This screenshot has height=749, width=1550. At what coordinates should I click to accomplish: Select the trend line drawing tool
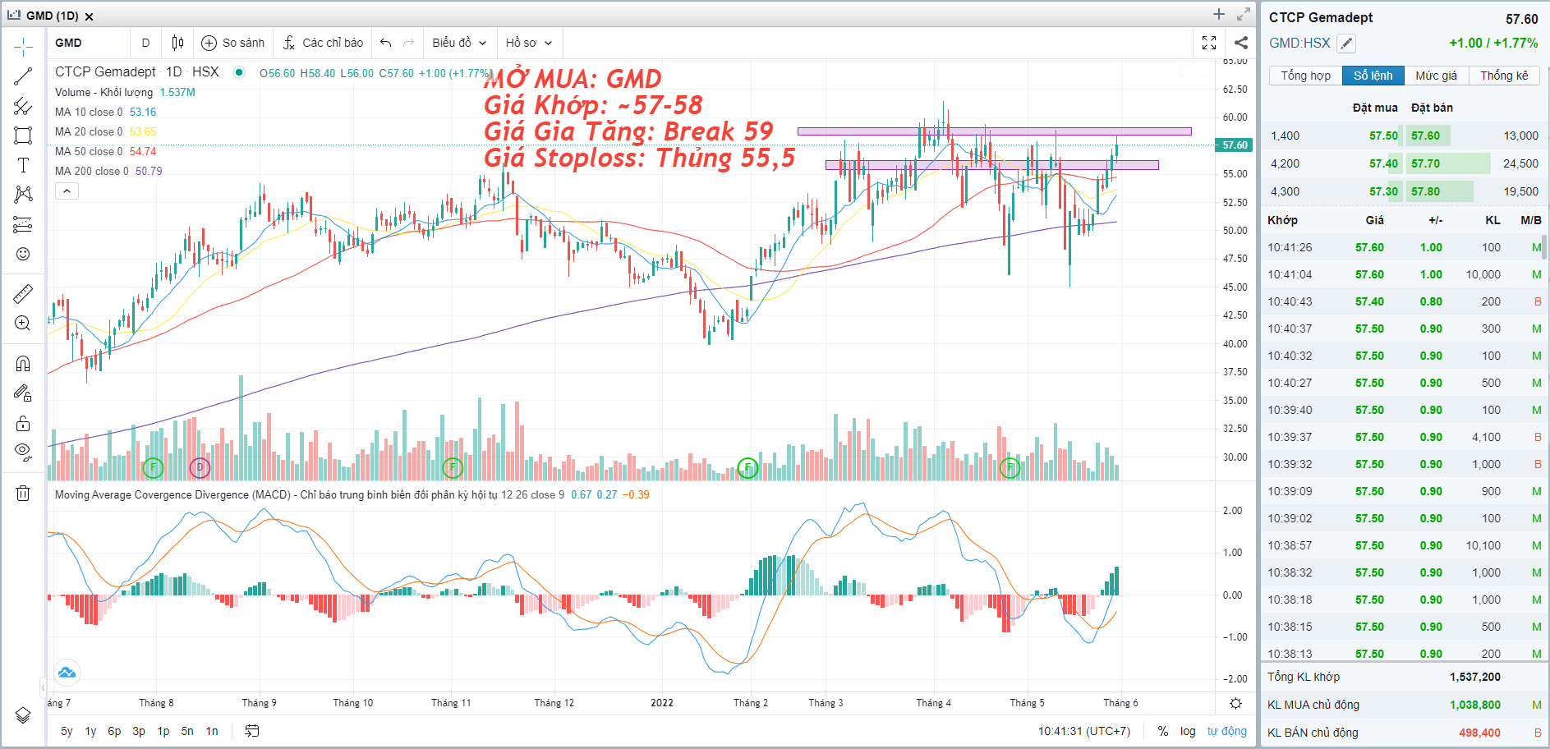pos(23,76)
